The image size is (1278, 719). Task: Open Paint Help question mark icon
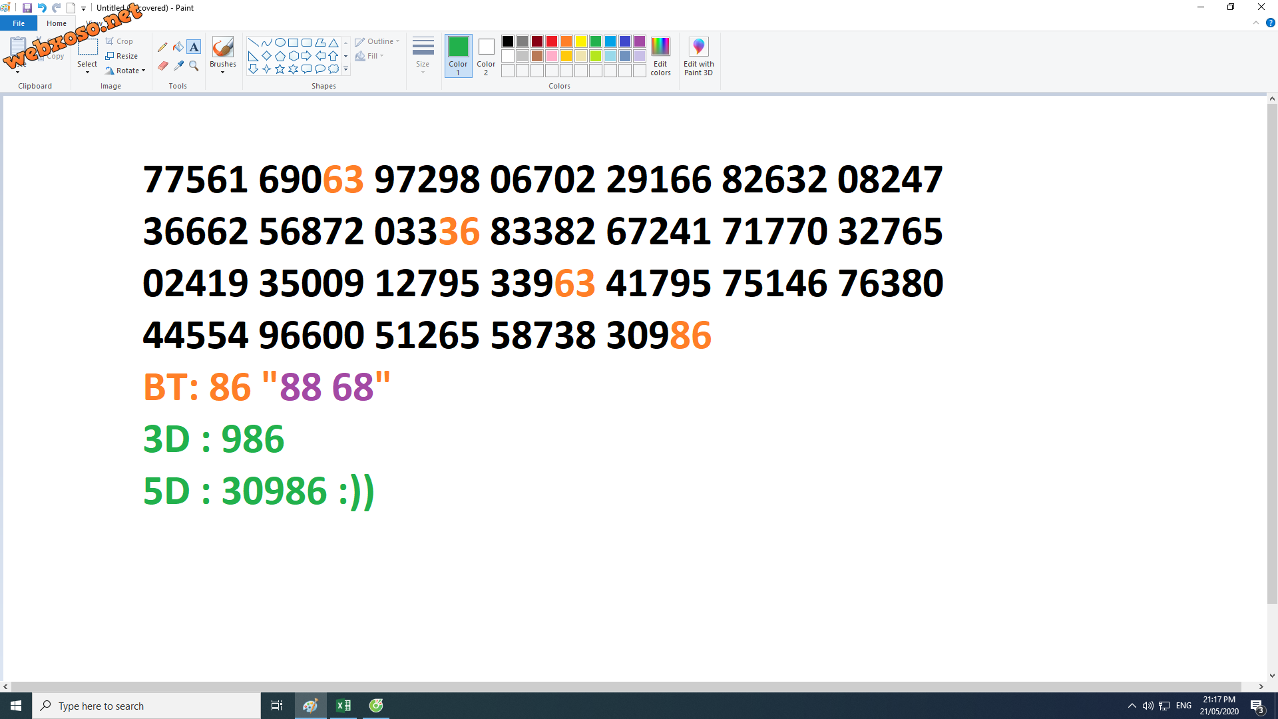tap(1270, 23)
